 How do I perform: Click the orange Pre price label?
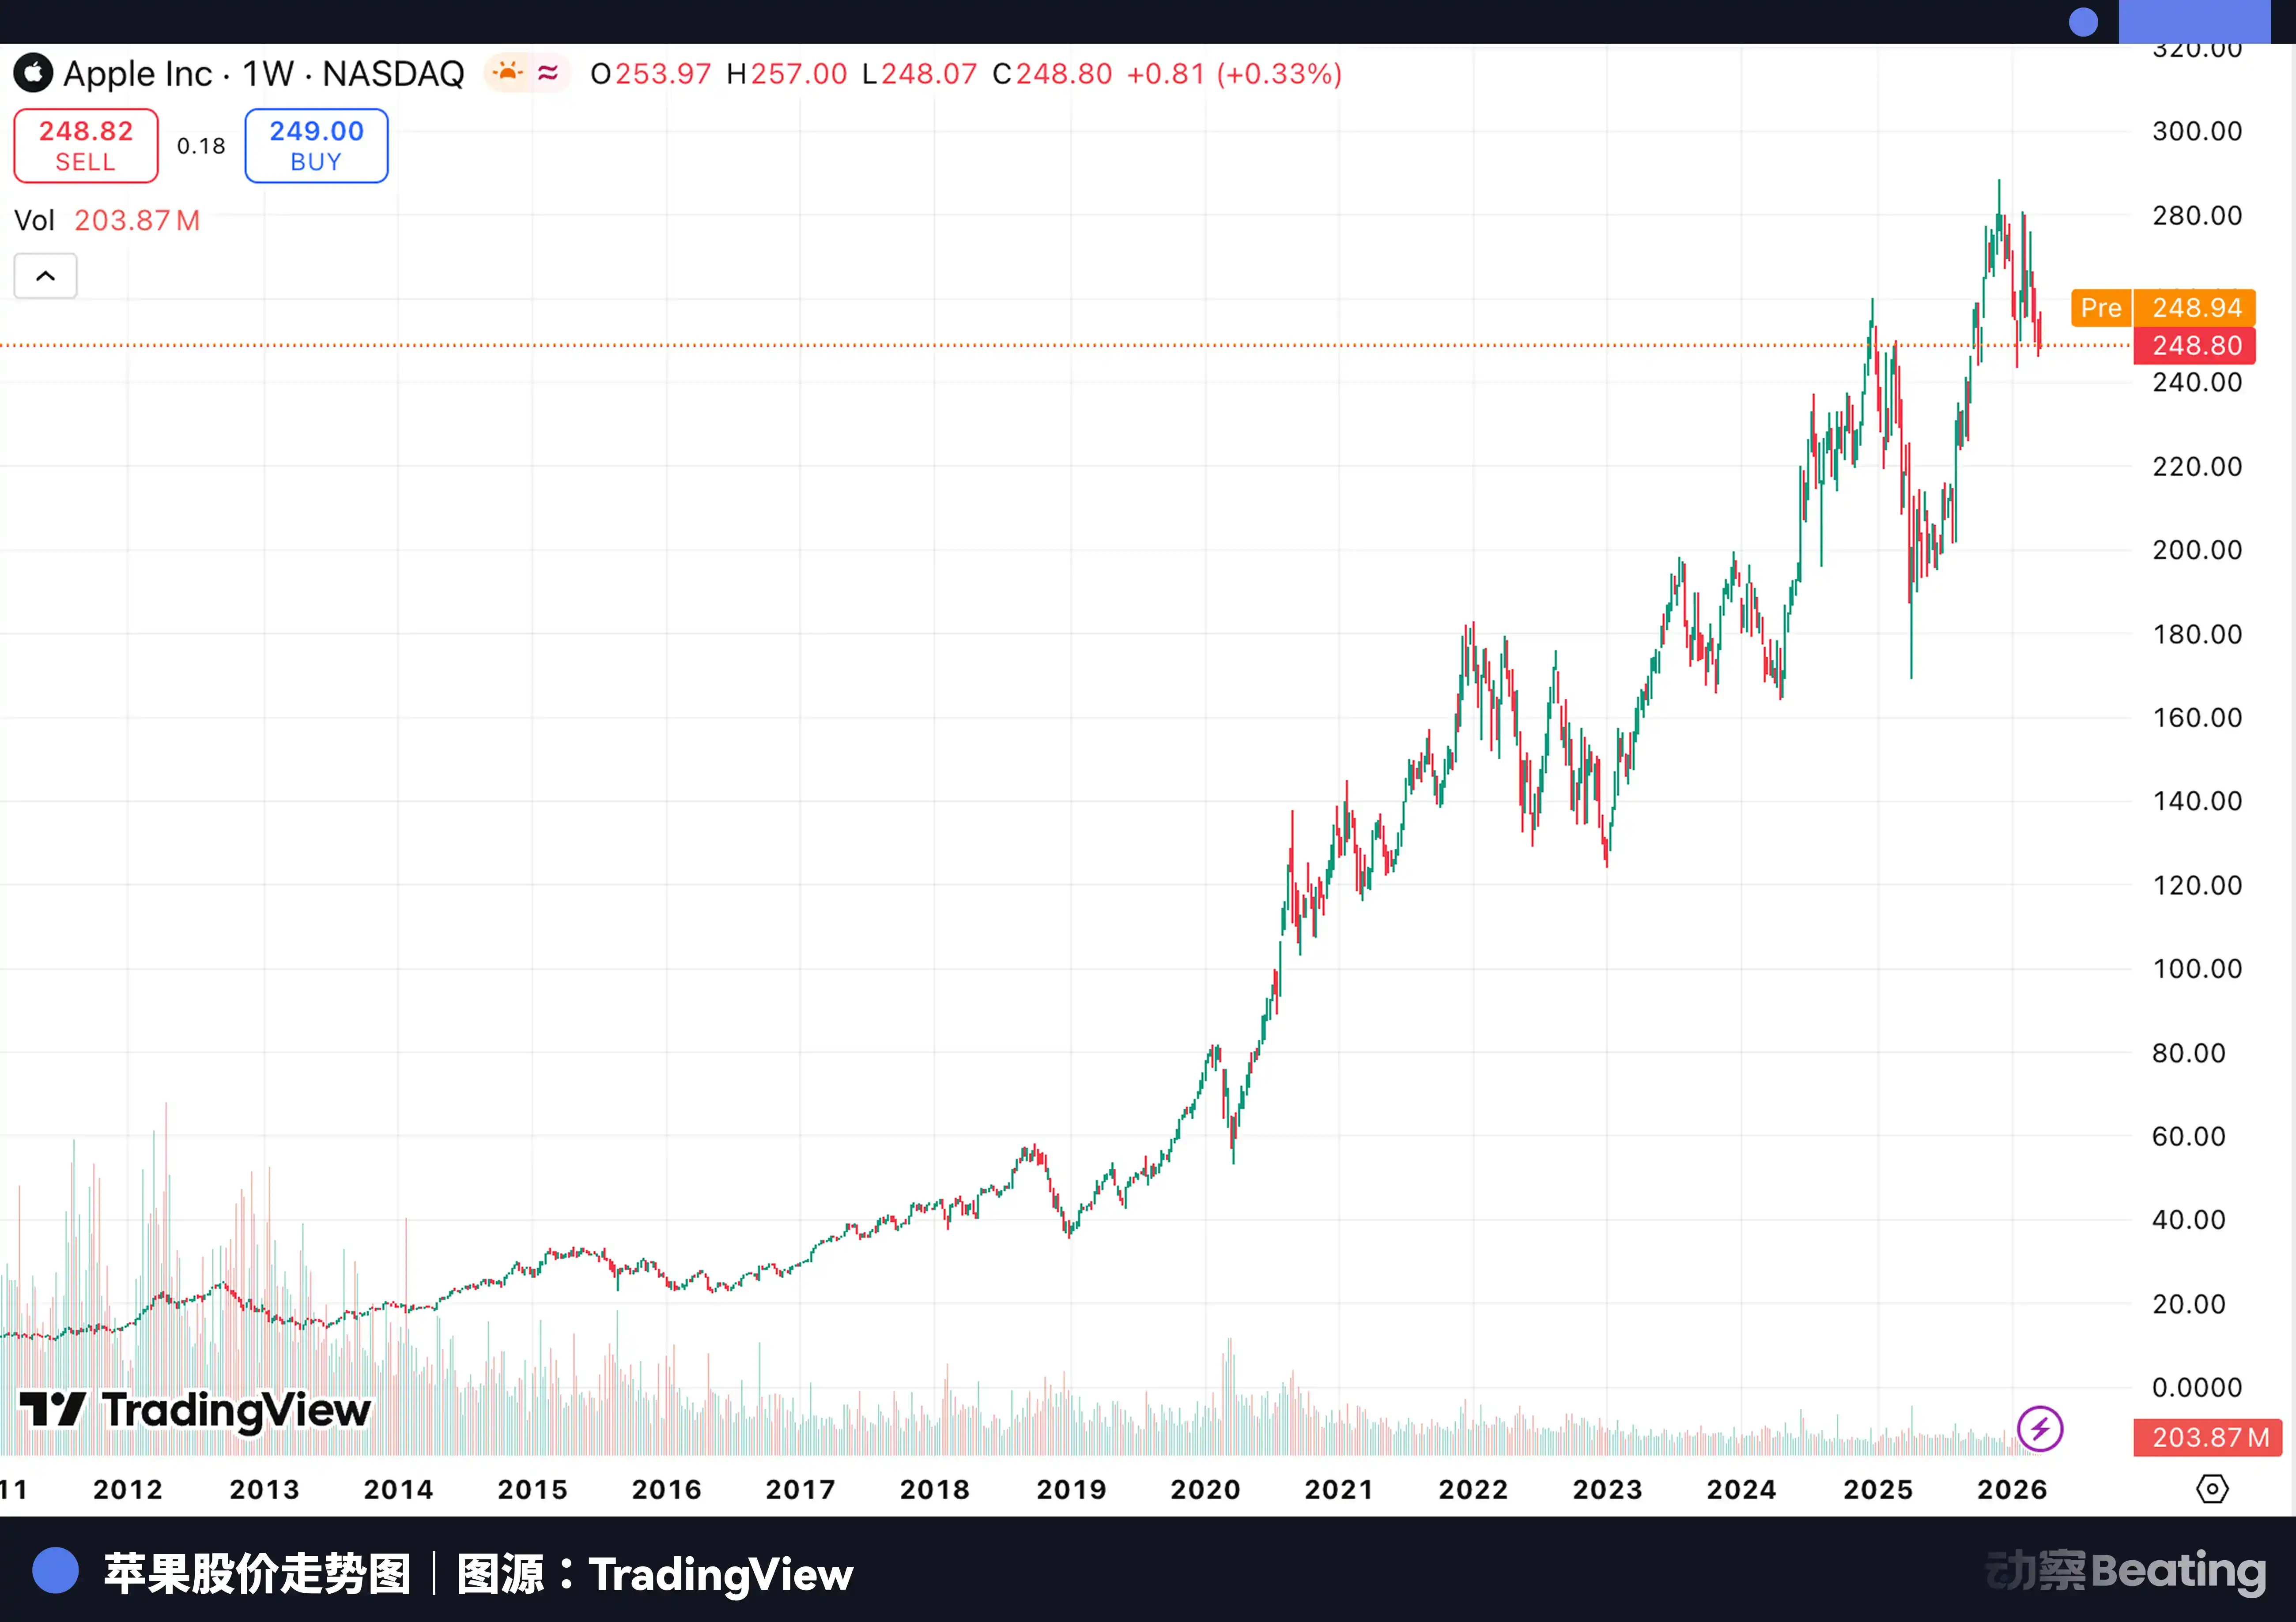(x=2101, y=308)
